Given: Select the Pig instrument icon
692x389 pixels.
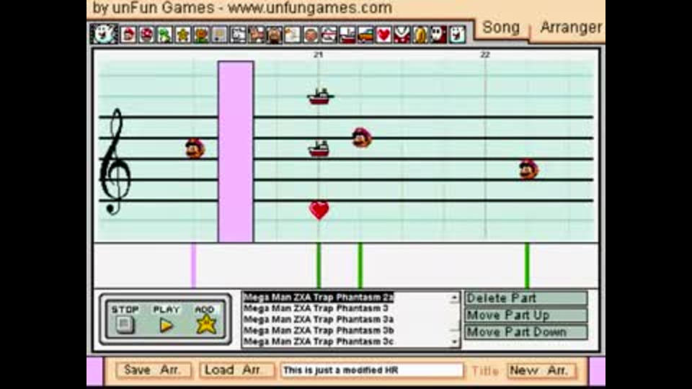Looking at the screenshot, I should 275,35.
